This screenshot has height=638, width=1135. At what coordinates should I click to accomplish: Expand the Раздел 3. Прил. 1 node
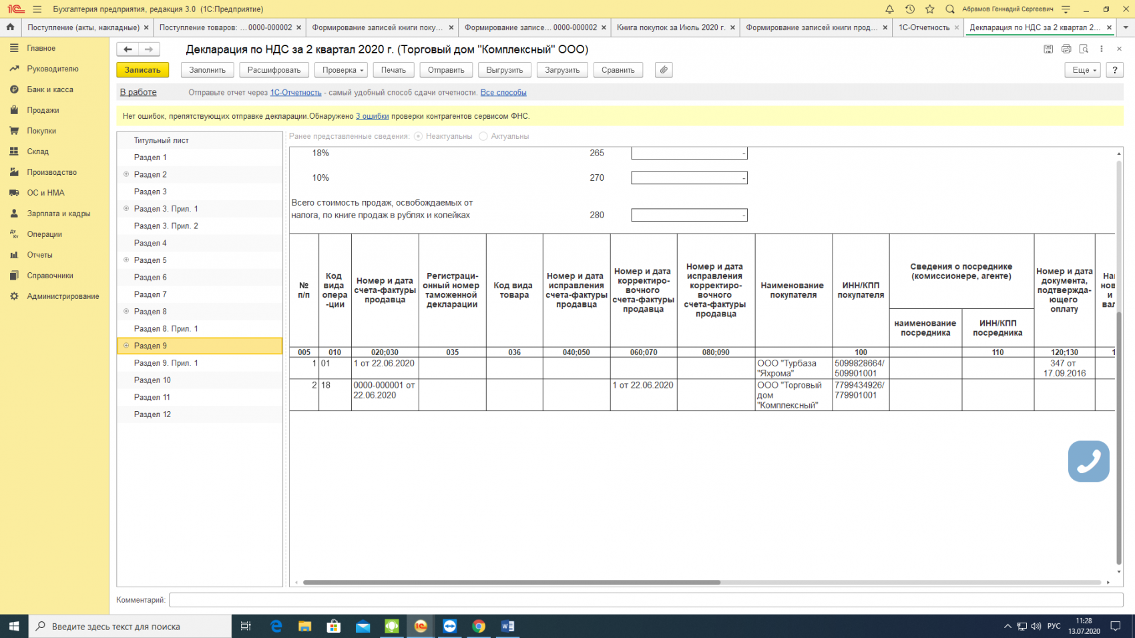tap(126, 209)
